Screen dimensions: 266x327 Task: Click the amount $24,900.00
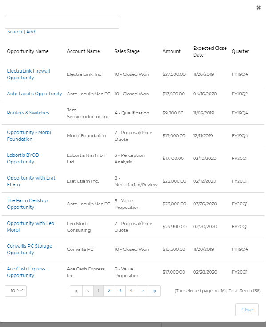[x=175, y=227]
